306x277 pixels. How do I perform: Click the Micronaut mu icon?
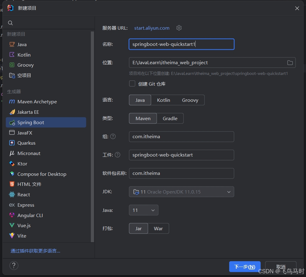point(12,153)
